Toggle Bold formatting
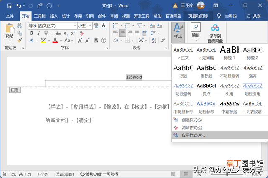Image resolution: width=268 pixels, height=178 pixels. [x=32, y=33]
